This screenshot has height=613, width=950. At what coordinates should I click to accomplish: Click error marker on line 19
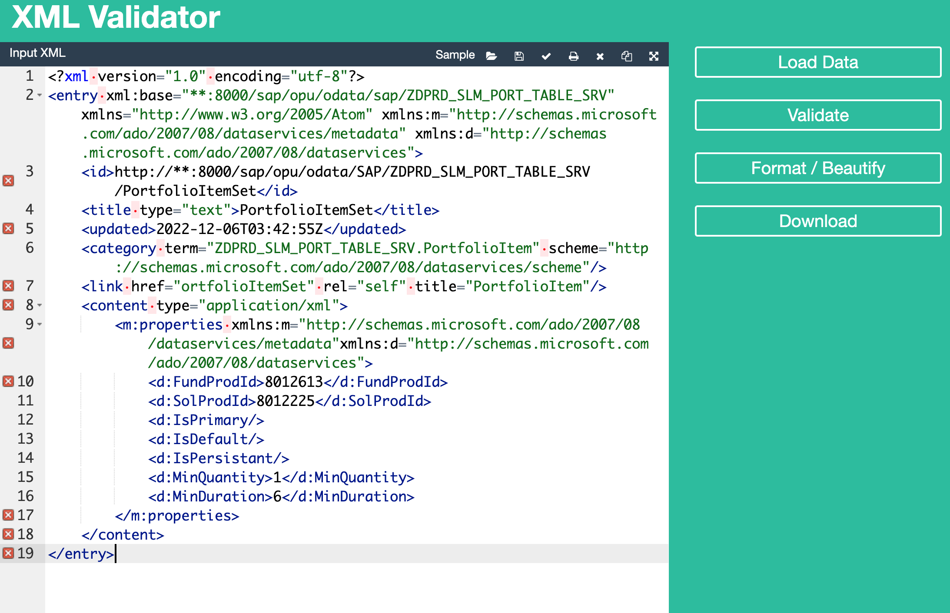(8, 553)
